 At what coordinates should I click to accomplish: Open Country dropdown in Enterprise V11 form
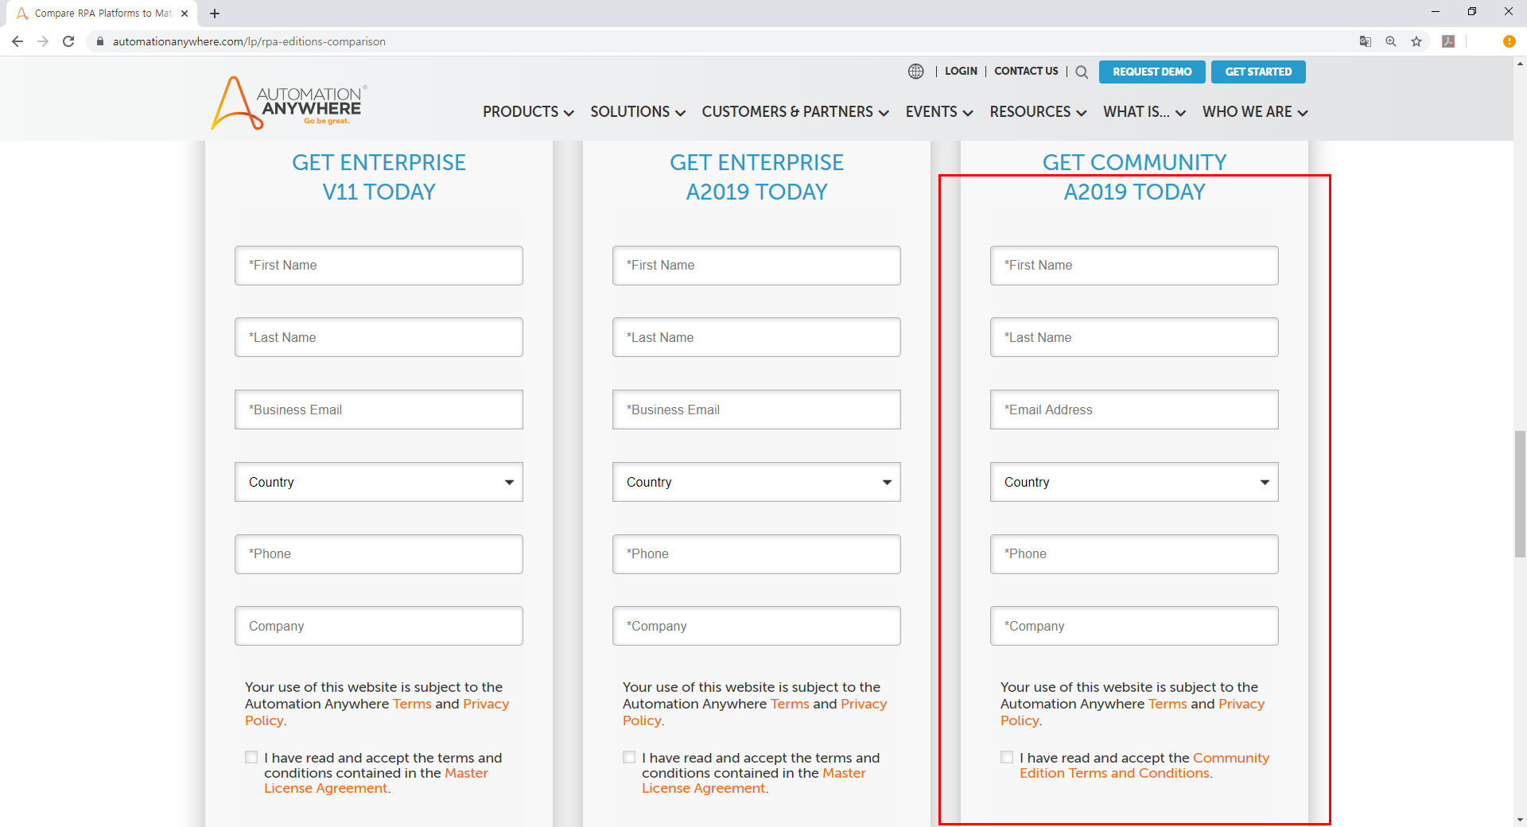coord(379,482)
